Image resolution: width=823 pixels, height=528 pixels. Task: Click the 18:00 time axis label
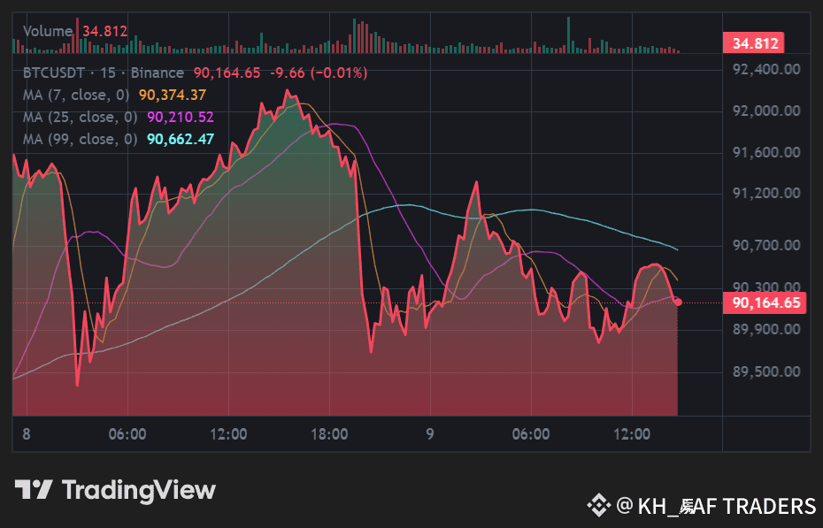click(x=329, y=434)
